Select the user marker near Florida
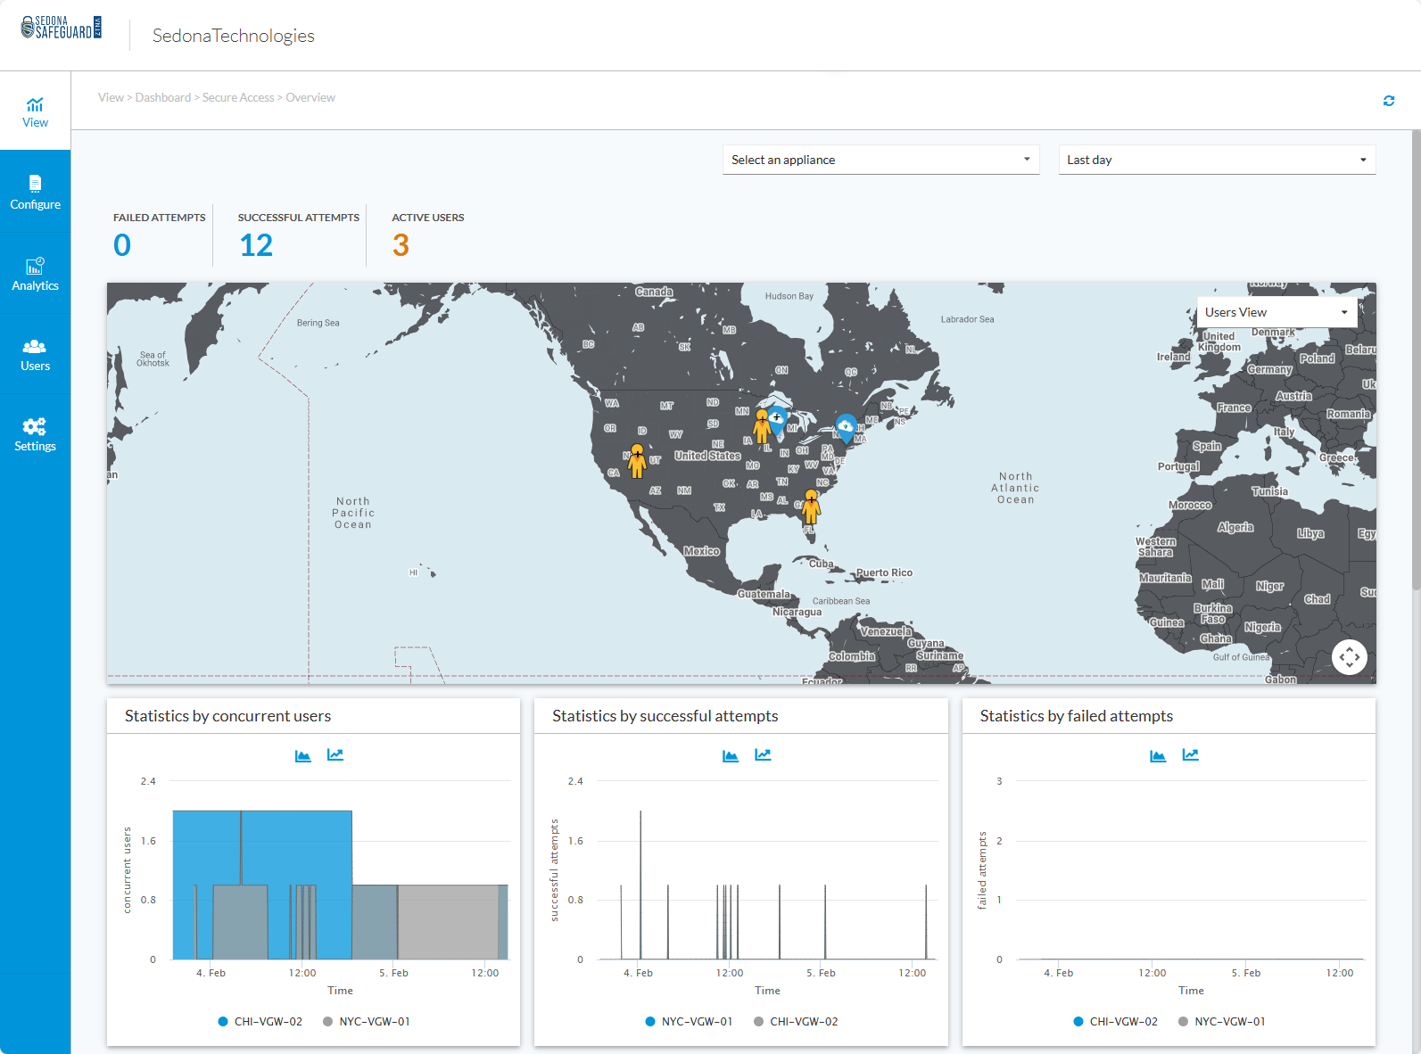Image resolution: width=1421 pixels, height=1054 pixels. 810,506
